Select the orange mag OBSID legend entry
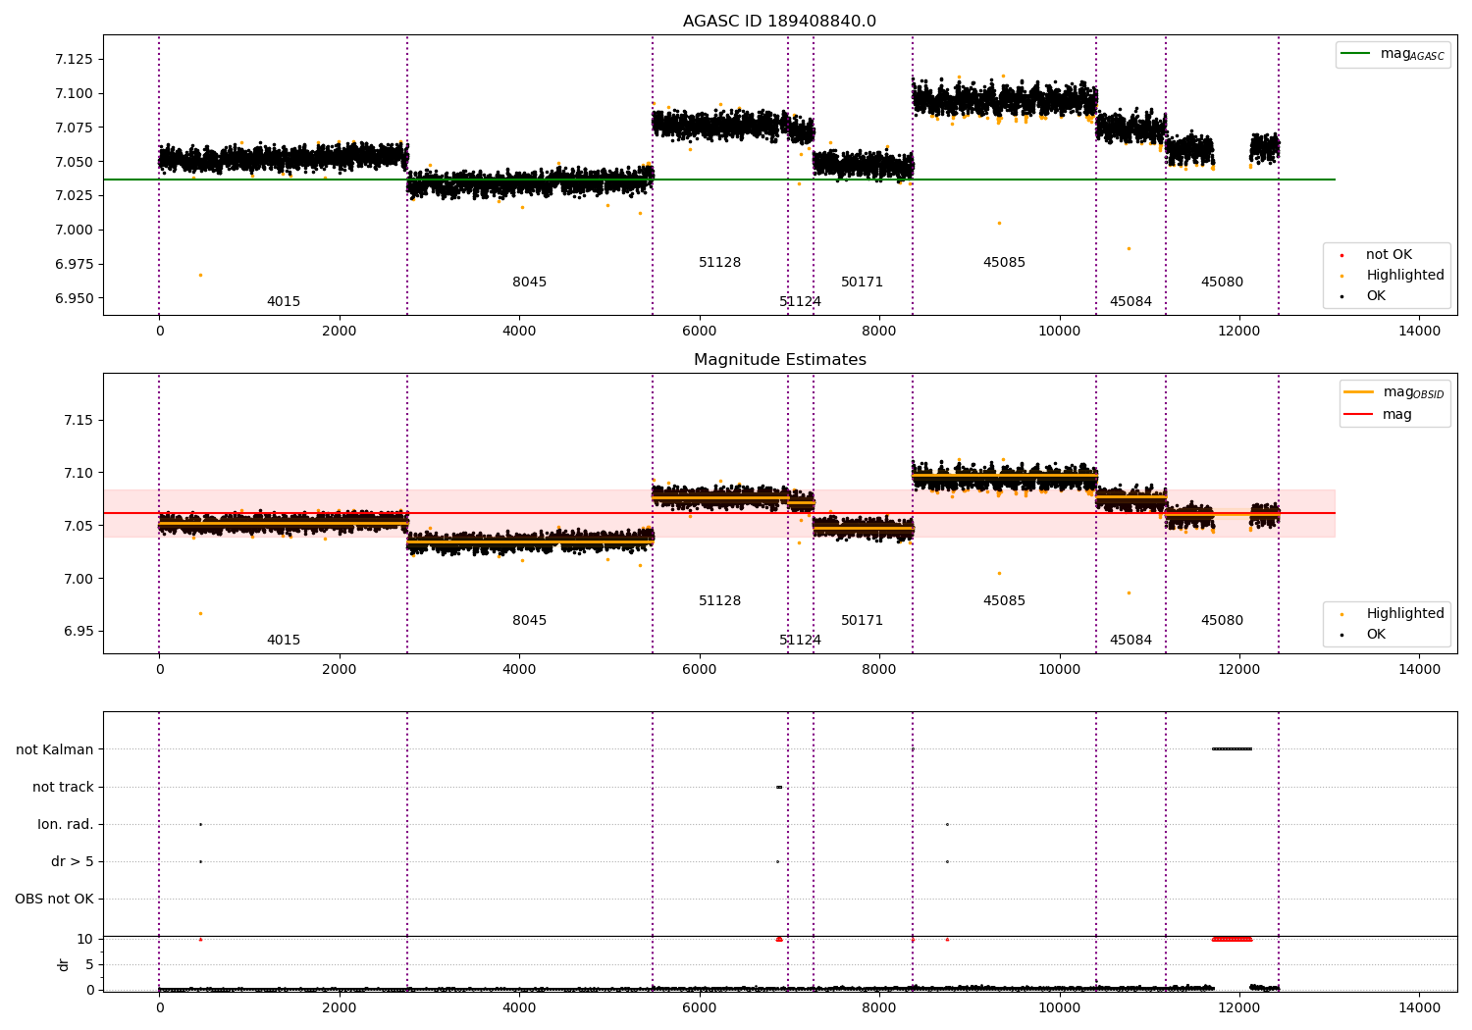The image size is (1472, 1030). (x=1393, y=392)
